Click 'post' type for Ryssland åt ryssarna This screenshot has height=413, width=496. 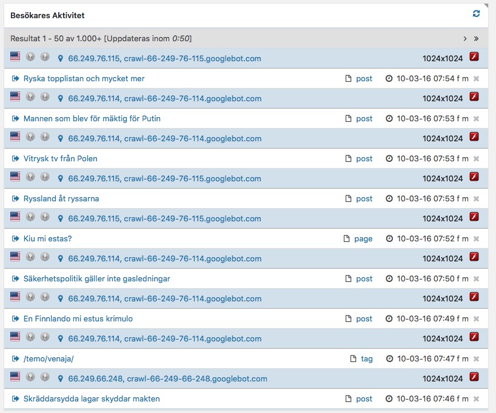point(364,199)
